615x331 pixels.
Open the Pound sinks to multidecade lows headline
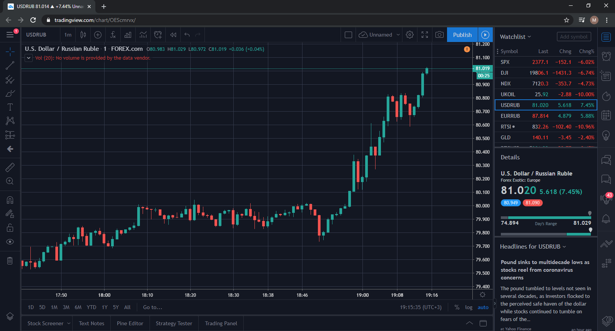(x=545, y=270)
